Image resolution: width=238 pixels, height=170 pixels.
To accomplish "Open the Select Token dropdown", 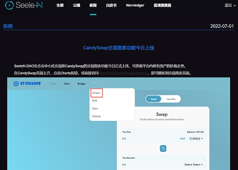I will point(194,164).
